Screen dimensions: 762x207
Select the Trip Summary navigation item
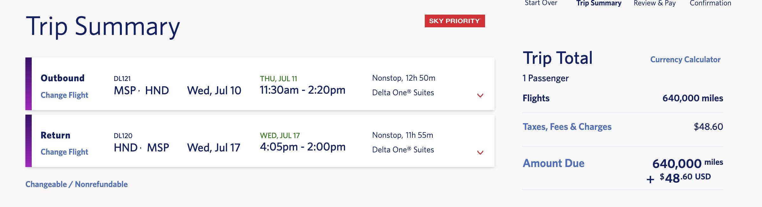pyautogui.click(x=599, y=3)
